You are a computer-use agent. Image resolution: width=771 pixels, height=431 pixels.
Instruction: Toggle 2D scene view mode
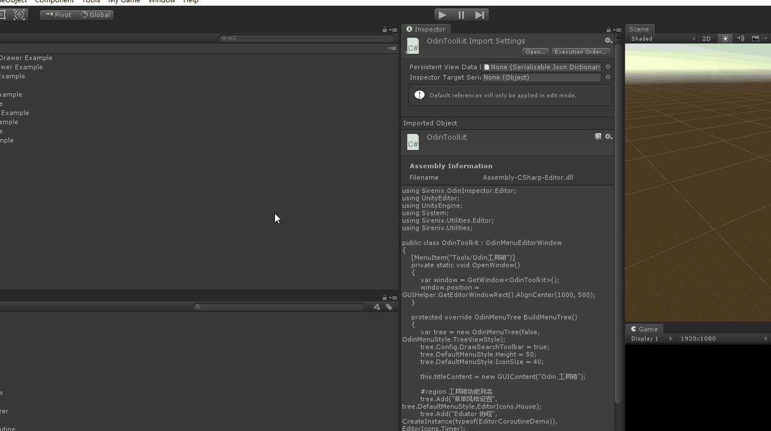coord(706,38)
